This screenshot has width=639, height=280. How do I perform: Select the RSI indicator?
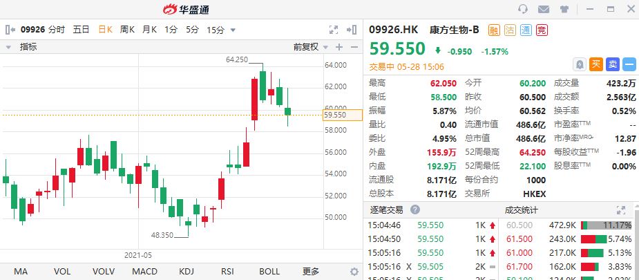[227, 272]
